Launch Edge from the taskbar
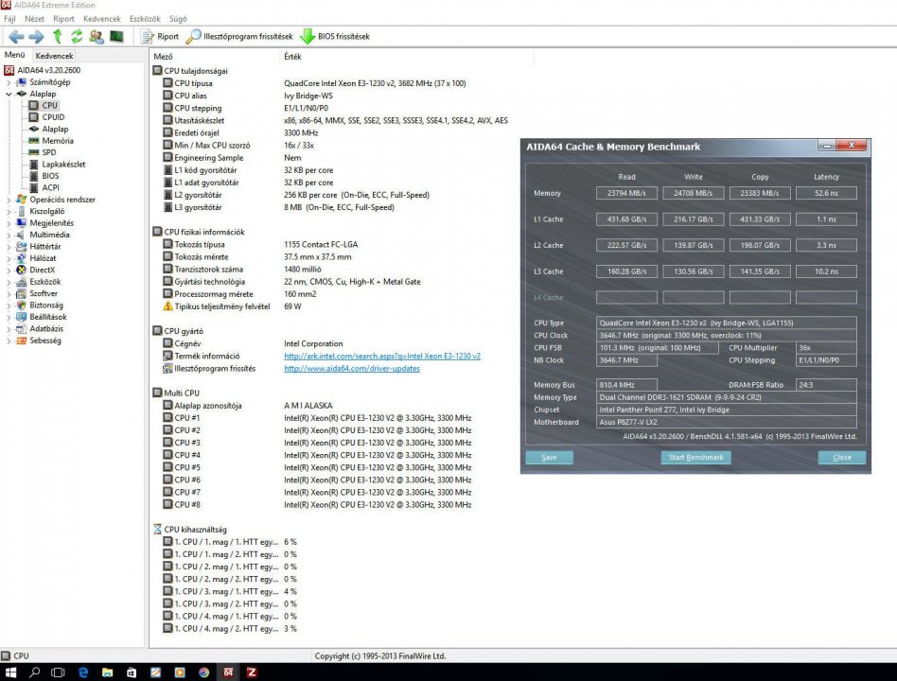This screenshot has height=681, width=897. pyautogui.click(x=83, y=672)
